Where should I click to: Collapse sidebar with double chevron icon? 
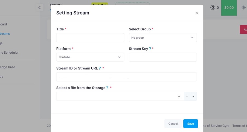pyautogui.click(x=40, y=7)
